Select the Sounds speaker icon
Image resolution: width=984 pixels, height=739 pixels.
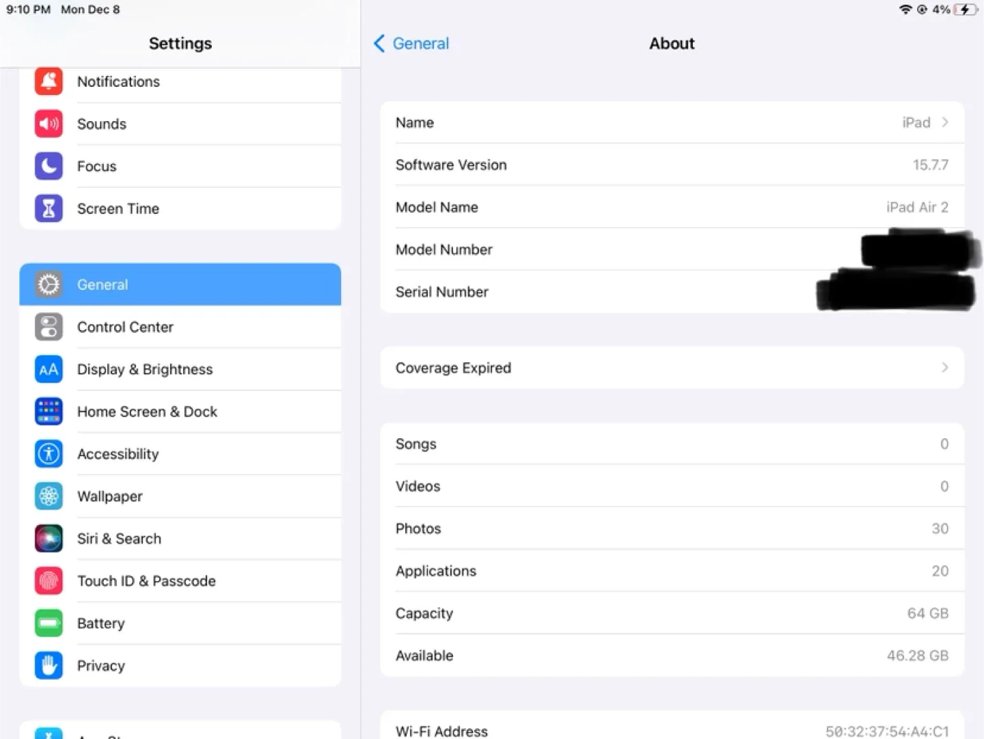[x=48, y=124]
